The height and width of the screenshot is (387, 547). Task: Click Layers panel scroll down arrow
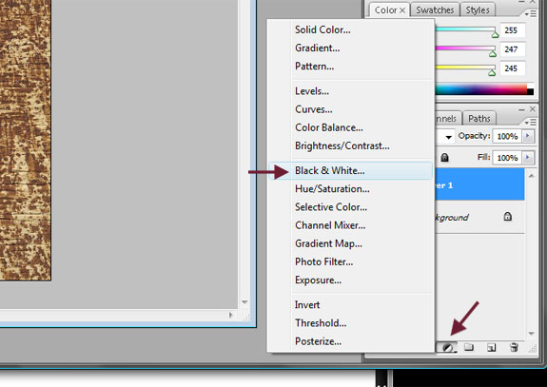coord(531,334)
